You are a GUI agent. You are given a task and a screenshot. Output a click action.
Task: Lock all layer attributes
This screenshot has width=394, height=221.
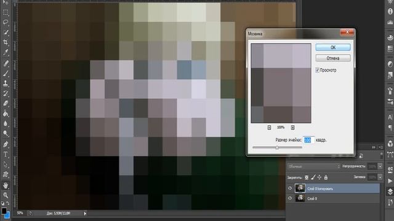tap(326, 177)
